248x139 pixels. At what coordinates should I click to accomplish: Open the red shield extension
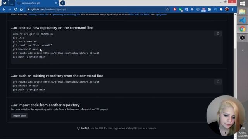point(175,9)
